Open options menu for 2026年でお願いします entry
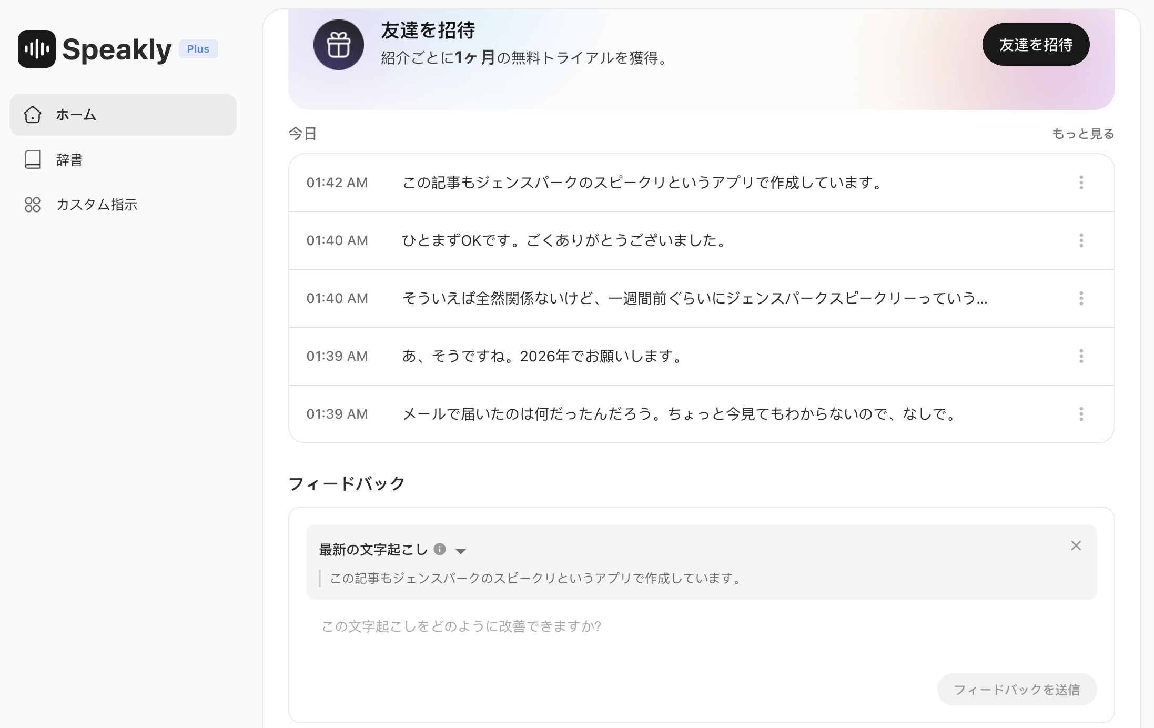Viewport: 1154px width, 728px height. click(1081, 356)
